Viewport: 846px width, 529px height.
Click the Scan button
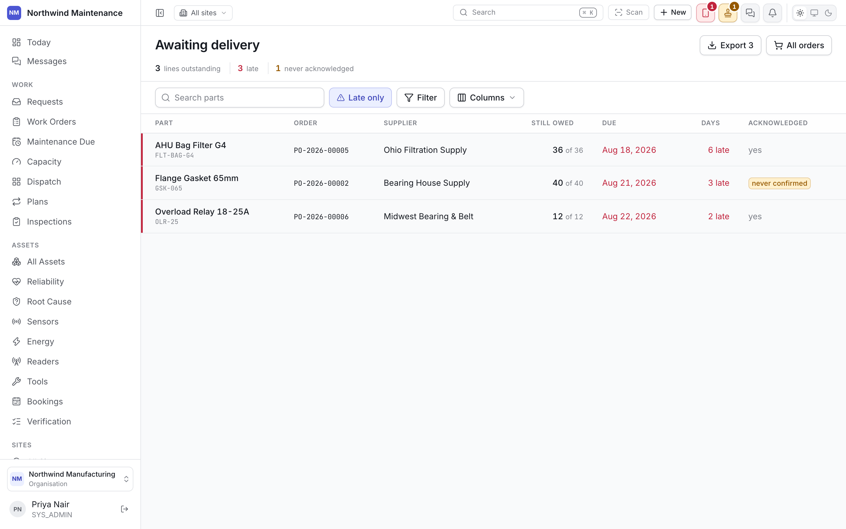tap(628, 13)
